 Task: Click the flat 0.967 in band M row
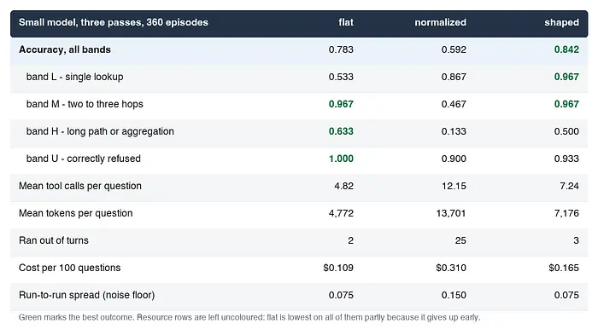click(x=341, y=104)
